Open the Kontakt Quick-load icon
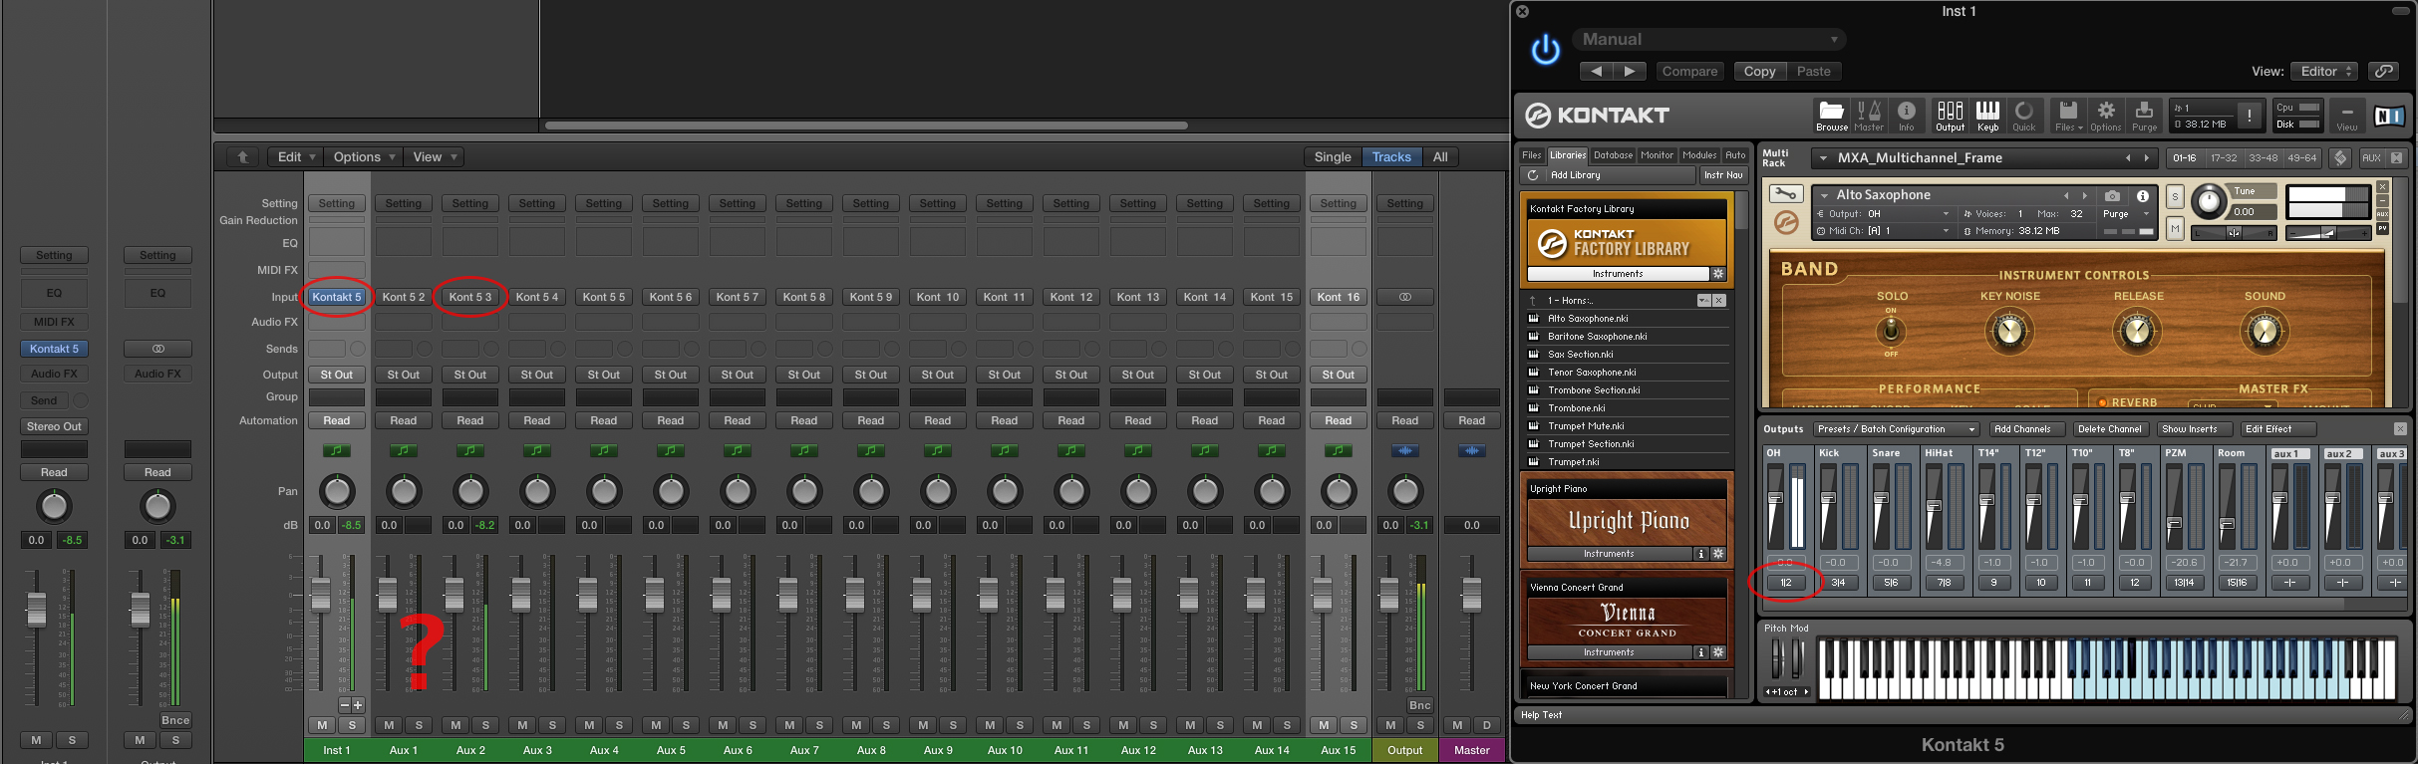 pos(2024,116)
